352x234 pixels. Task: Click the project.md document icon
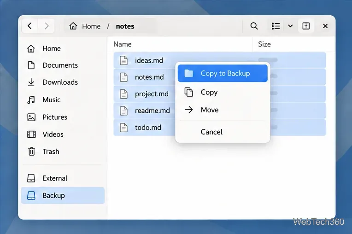click(123, 94)
